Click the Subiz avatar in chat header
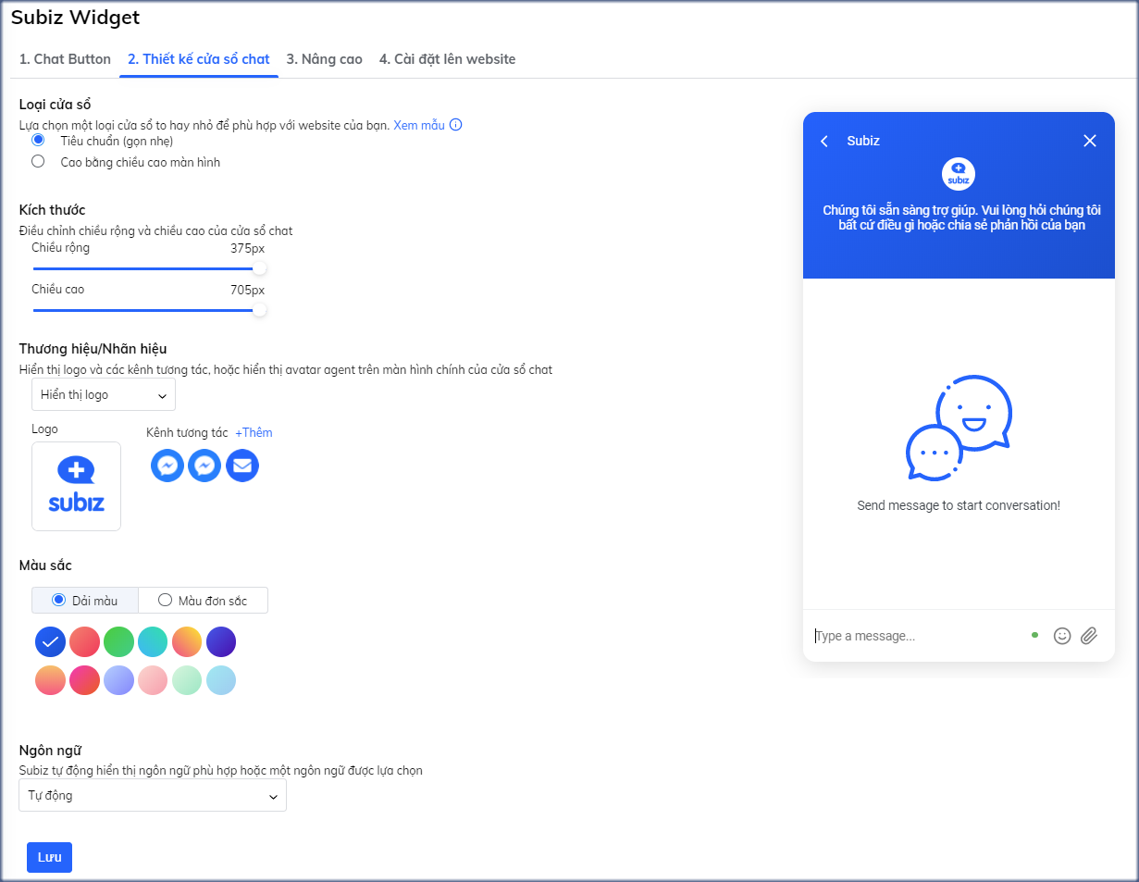 pos(959,174)
